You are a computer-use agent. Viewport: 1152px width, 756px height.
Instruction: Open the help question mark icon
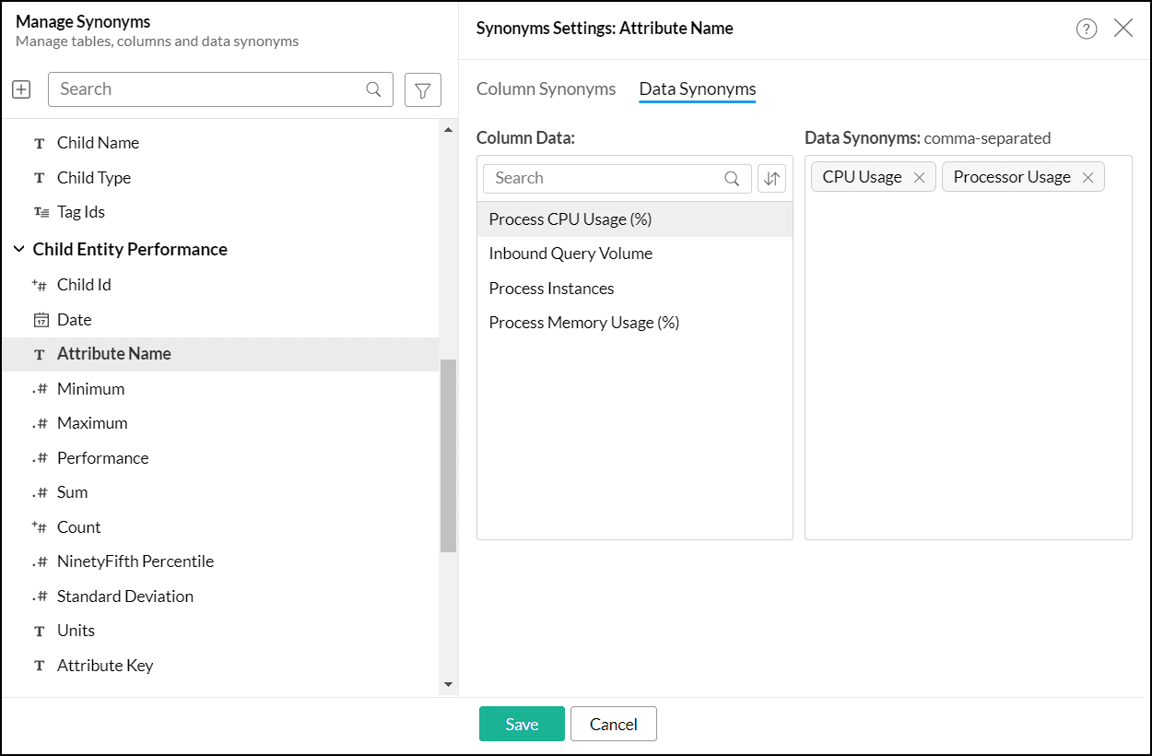click(x=1087, y=29)
